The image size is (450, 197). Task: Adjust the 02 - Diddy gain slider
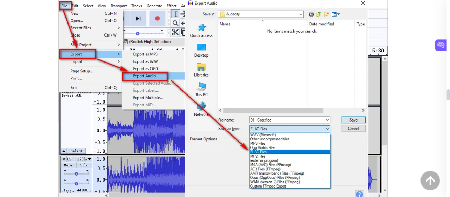pos(76,174)
